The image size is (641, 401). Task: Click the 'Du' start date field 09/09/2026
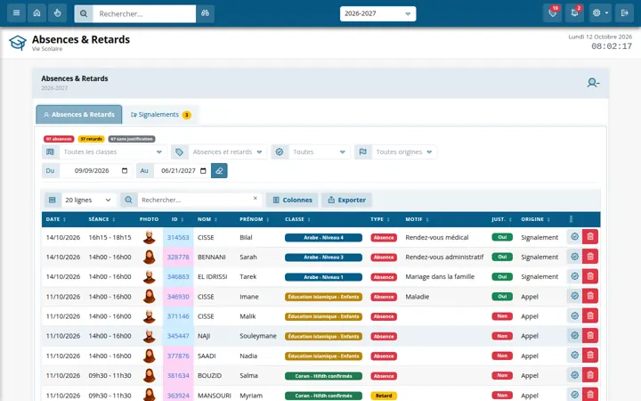(x=95, y=170)
